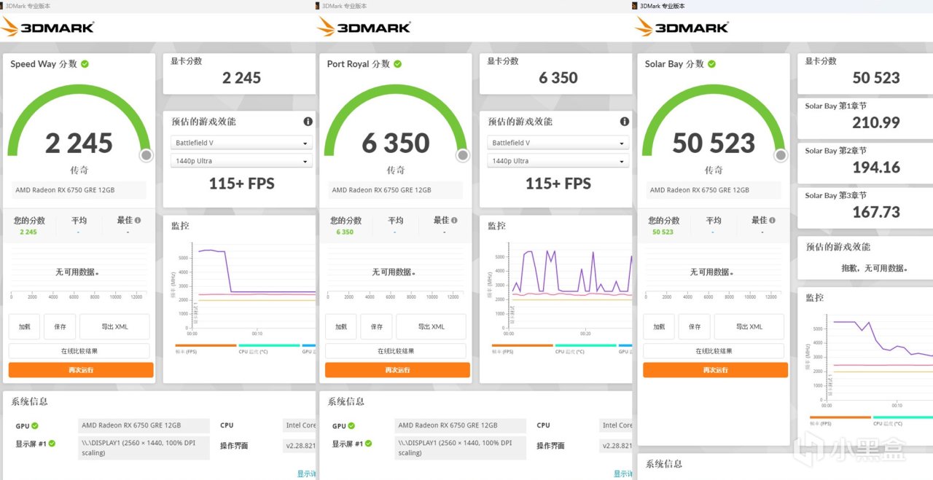Screen dimensions: 933x480
Task: Open 1440p Ultra resolution dropdown in Speed Way window
Action: tap(242, 161)
